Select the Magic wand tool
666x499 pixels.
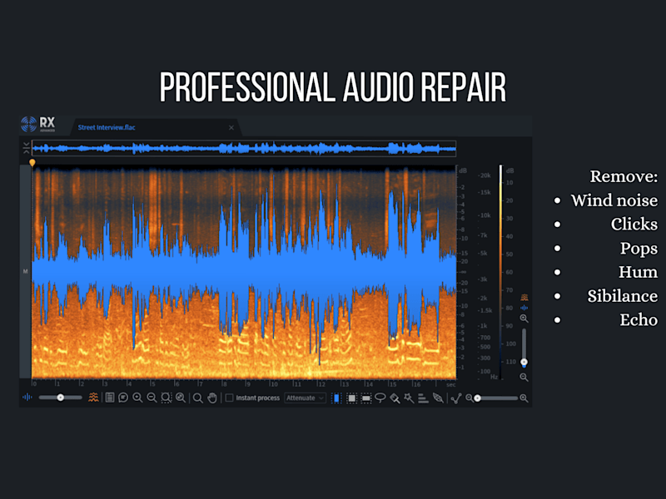(x=409, y=398)
